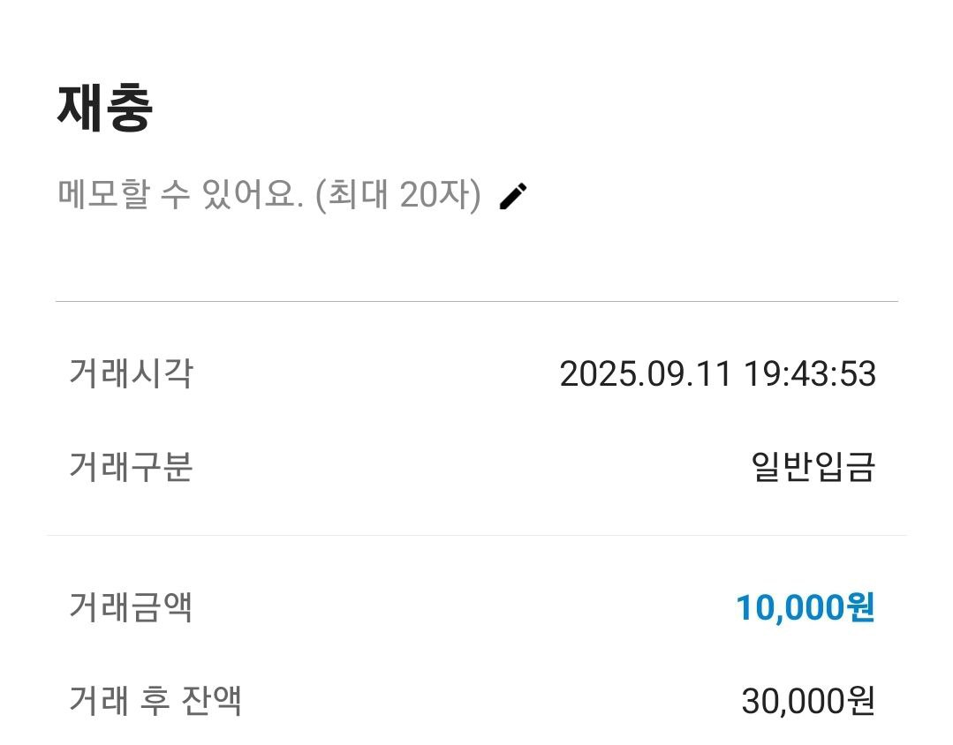Click the "(최대 20자)" character limit hint
The height and width of the screenshot is (745, 953).
(398, 195)
